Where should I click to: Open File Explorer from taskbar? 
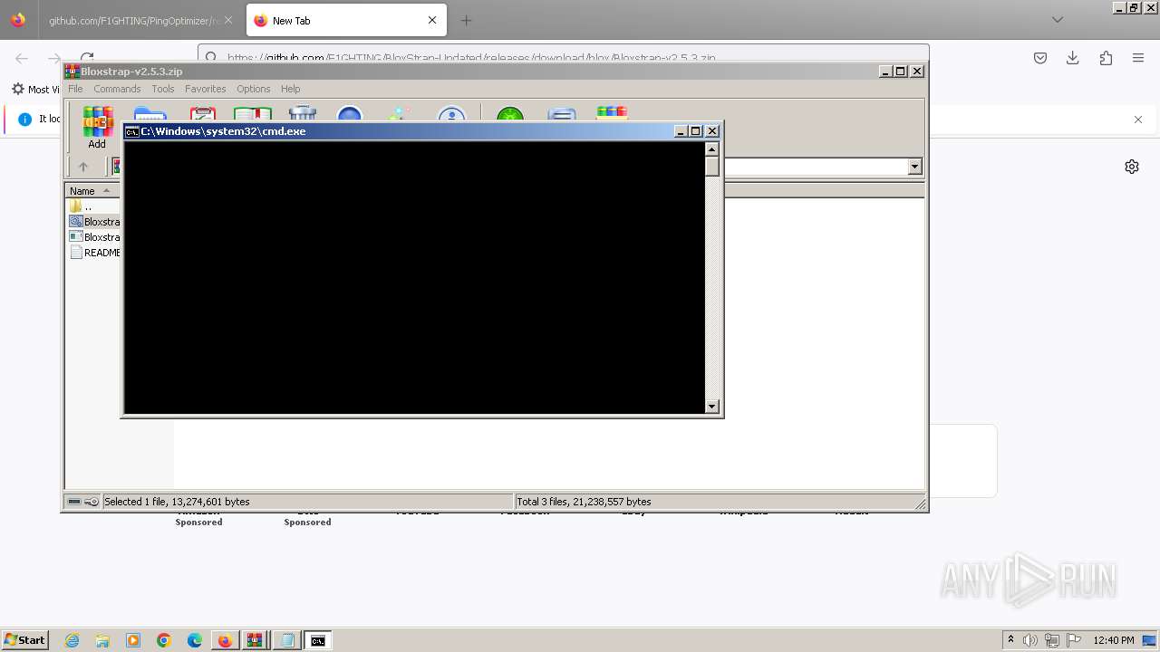pos(102,640)
